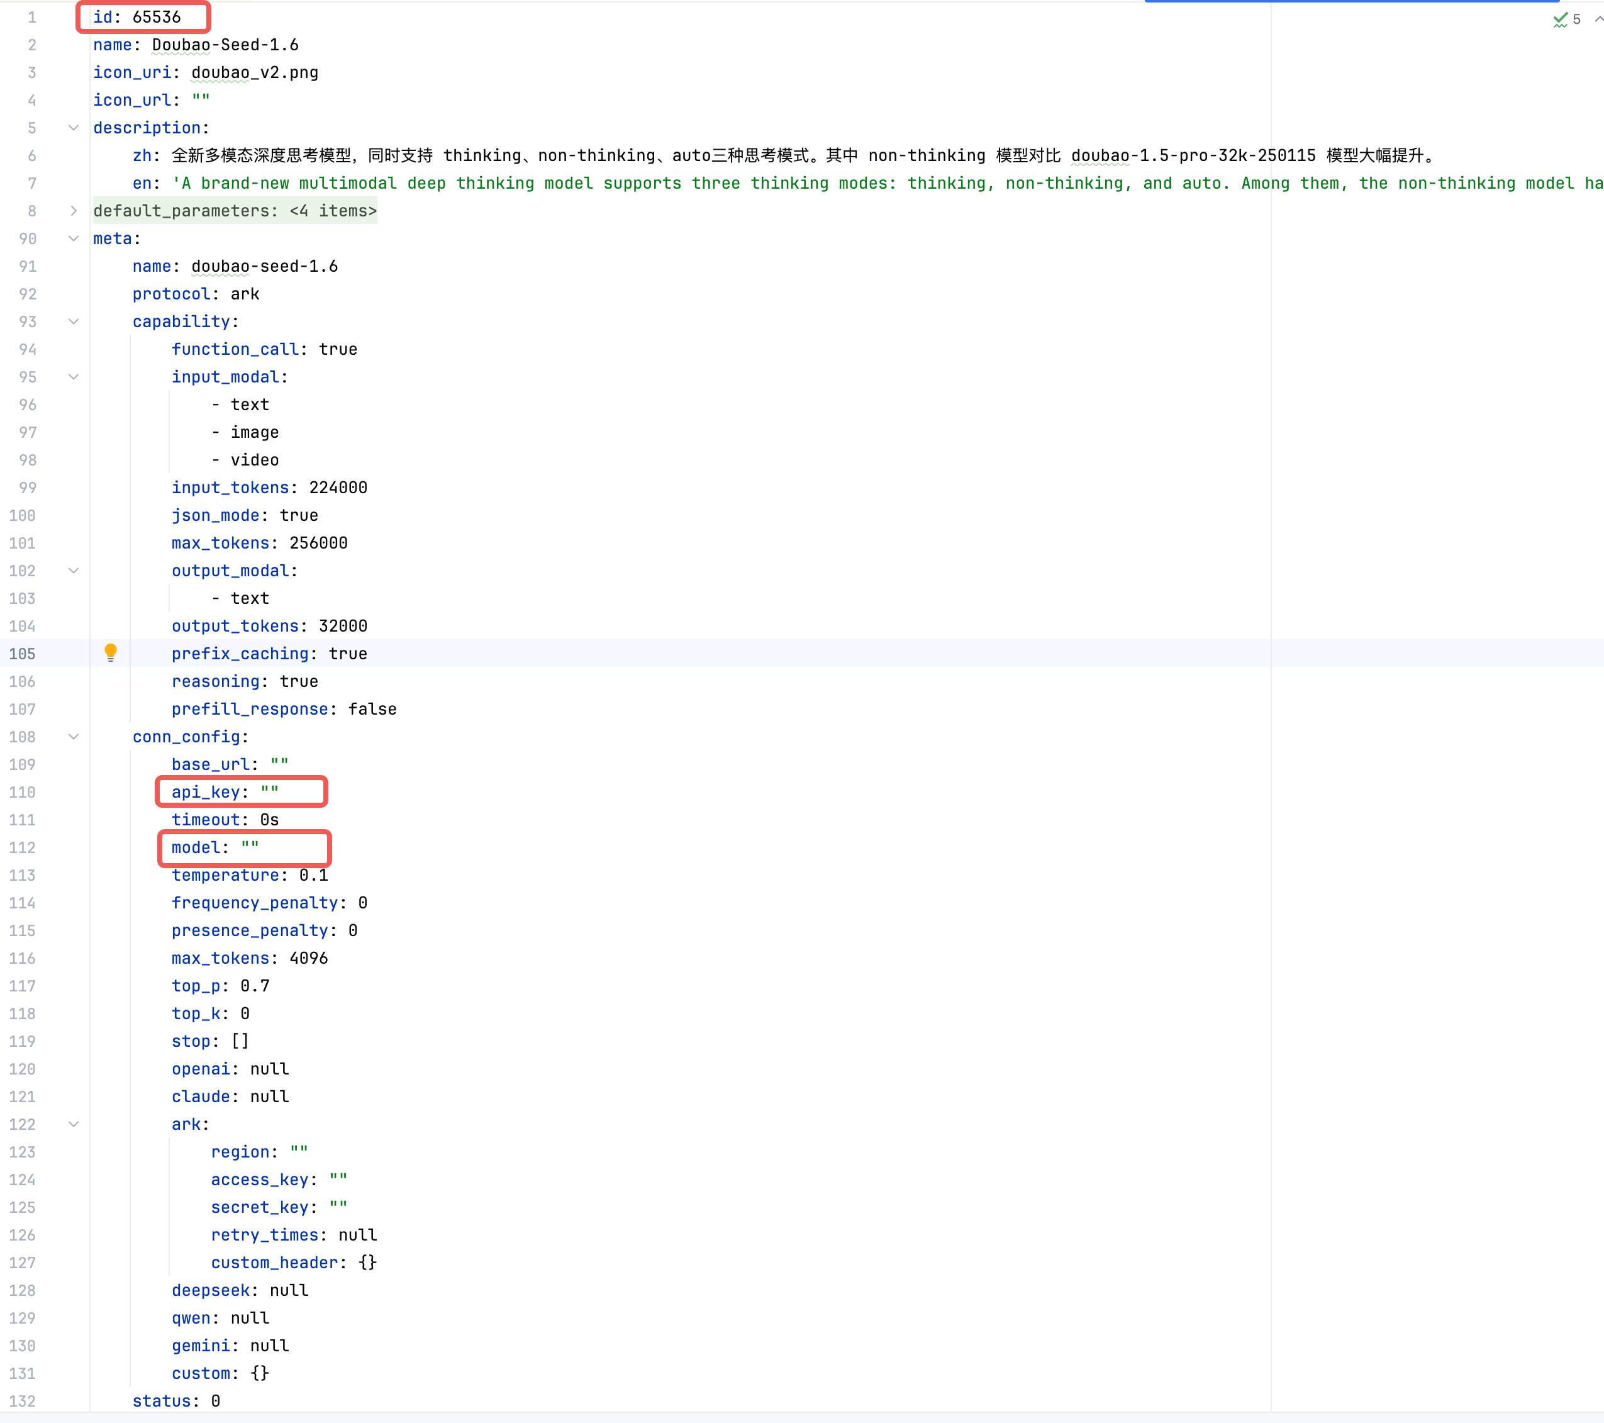
Task: Collapse the meta block fold arrow
Action: pos(74,238)
